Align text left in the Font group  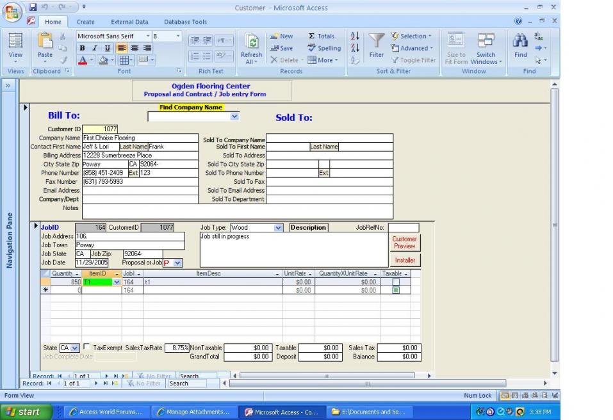point(122,48)
